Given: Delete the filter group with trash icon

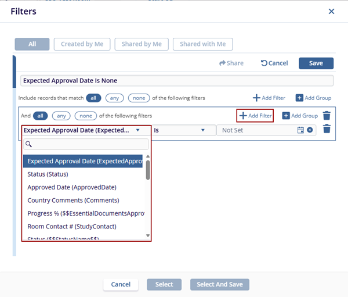Looking at the screenshot, I should point(327,116).
